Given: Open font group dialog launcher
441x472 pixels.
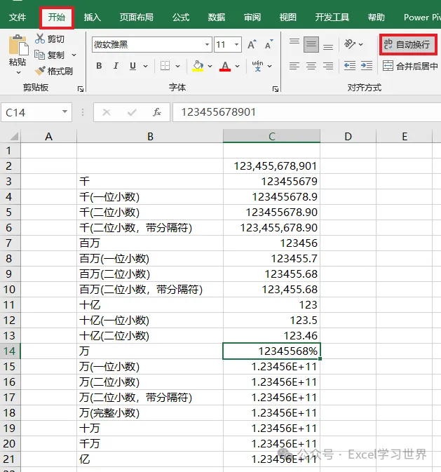Looking at the screenshot, I should (275, 89).
